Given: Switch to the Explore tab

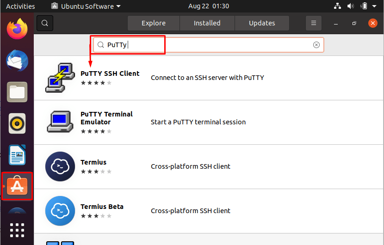Looking at the screenshot, I should (154, 23).
